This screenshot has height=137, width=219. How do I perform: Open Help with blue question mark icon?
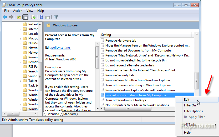pos(41,17)
